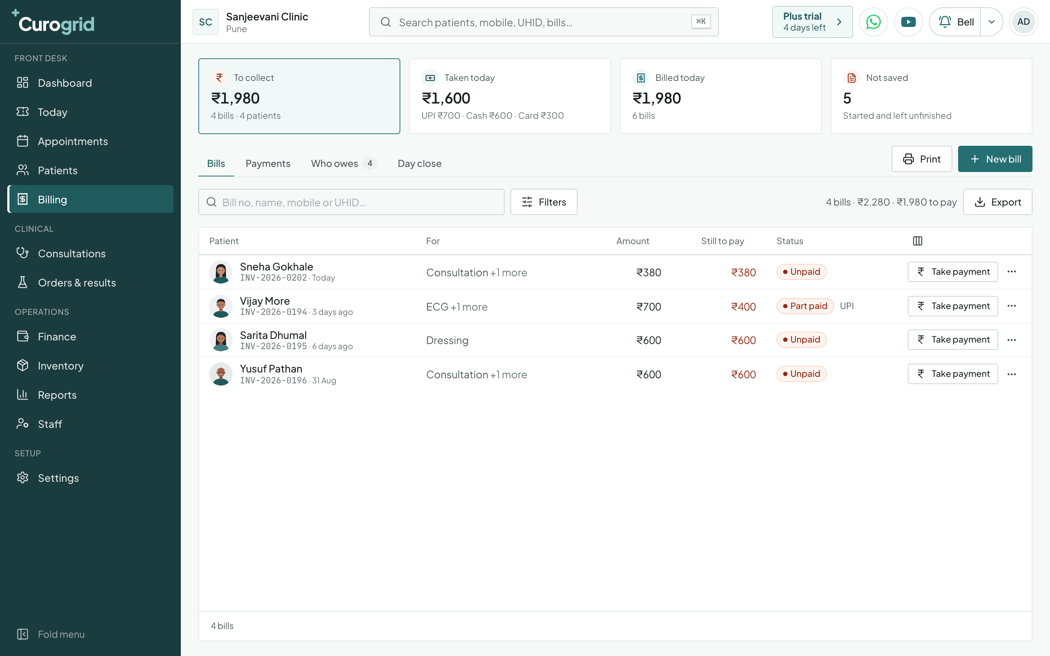1050x656 pixels.
Task: Take payment for Sarita Dhumal
Action: click(953, 340)
